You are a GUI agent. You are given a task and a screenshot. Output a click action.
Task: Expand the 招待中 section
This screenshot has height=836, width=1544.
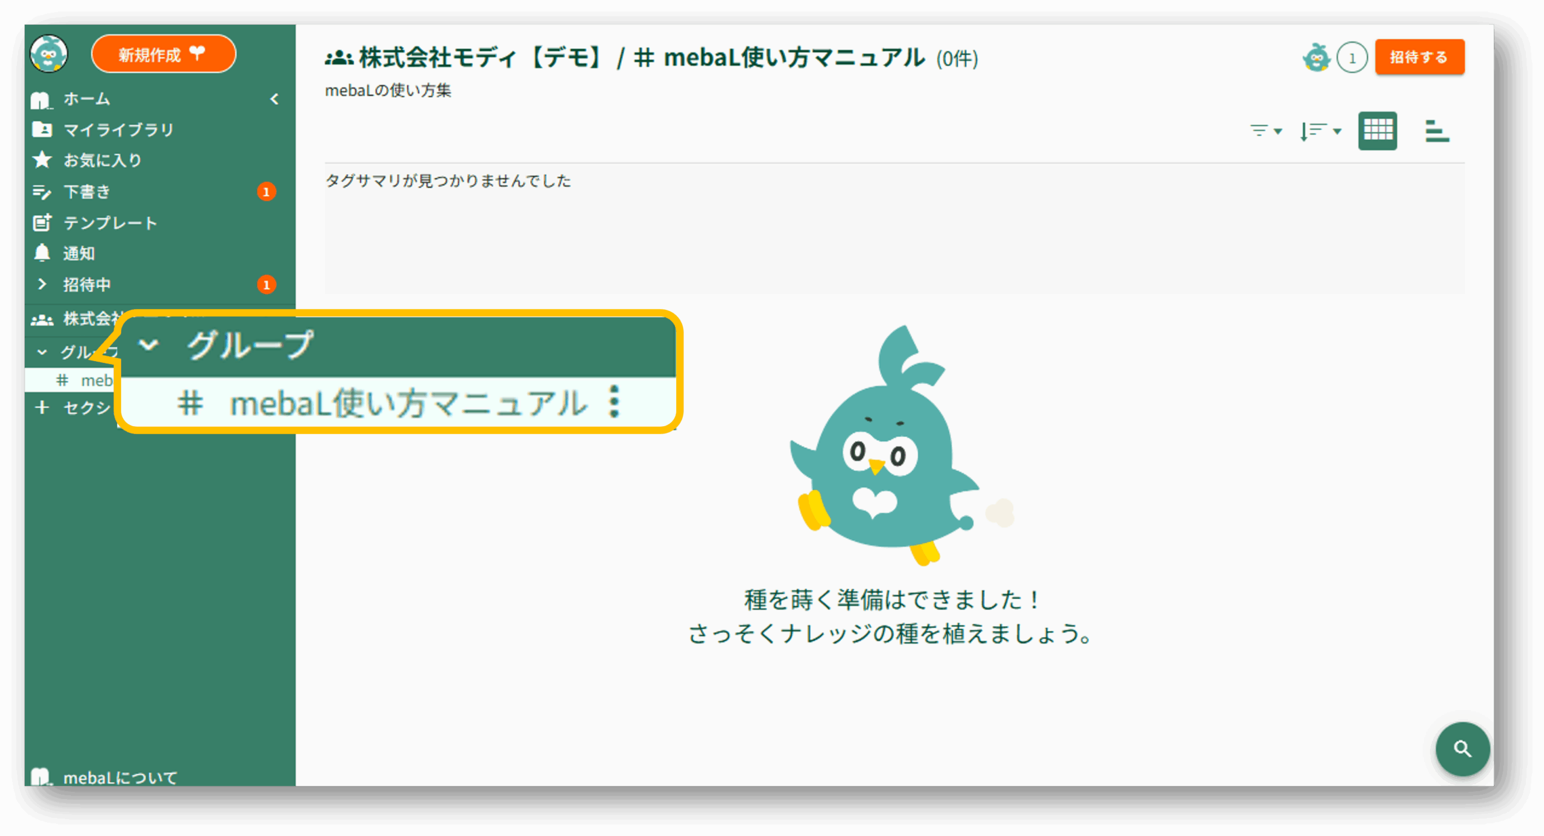coord(42,284)
